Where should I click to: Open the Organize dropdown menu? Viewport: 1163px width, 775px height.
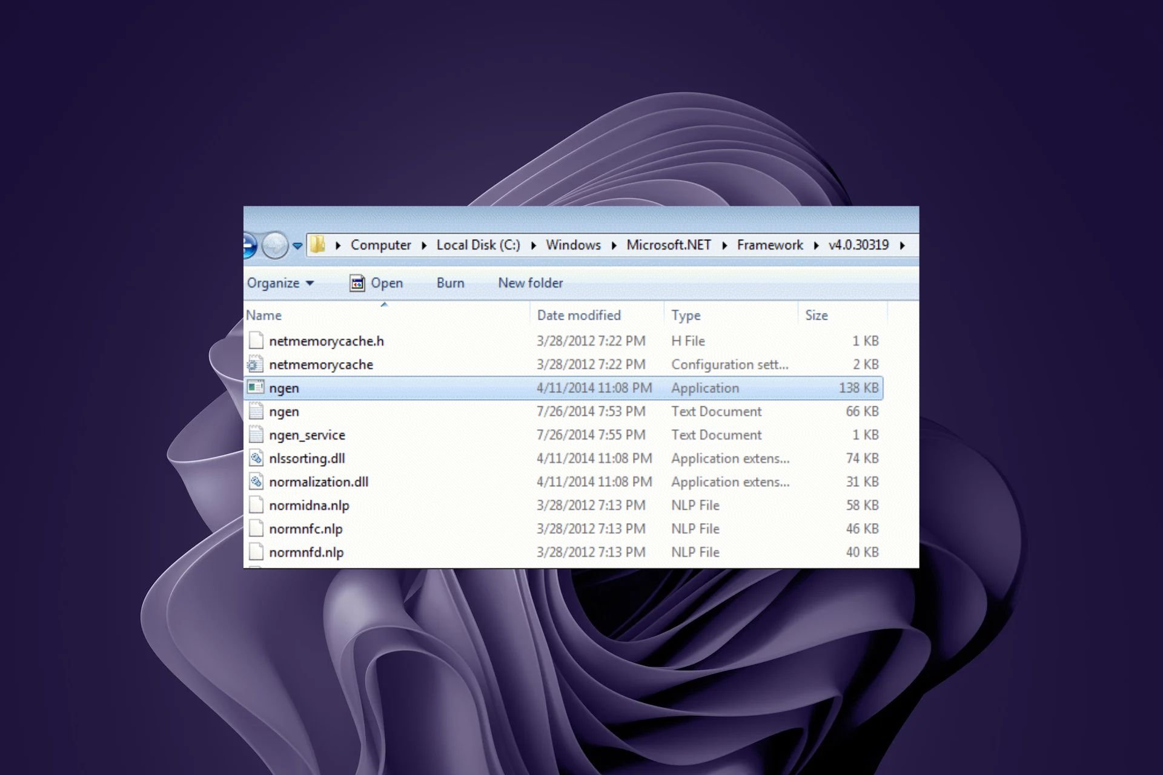pyautogui.click(x=280, y=283)
